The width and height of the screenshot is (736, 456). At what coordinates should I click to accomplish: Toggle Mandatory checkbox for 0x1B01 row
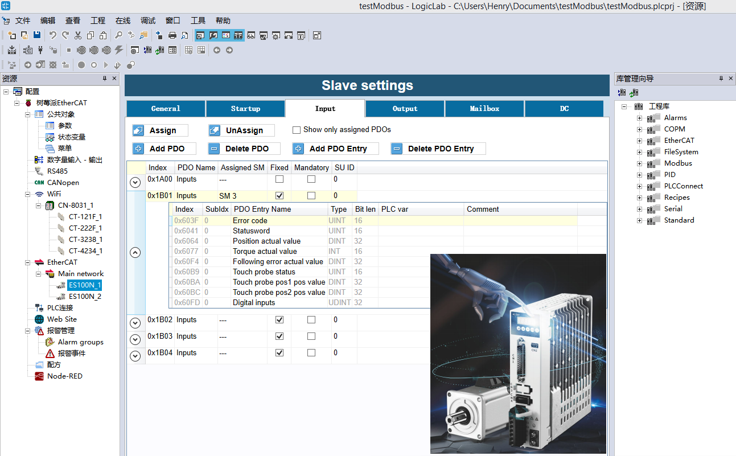pos(311,196)
